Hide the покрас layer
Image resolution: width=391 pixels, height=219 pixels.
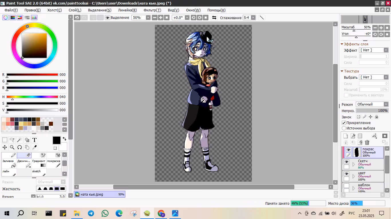coord(348,150)
